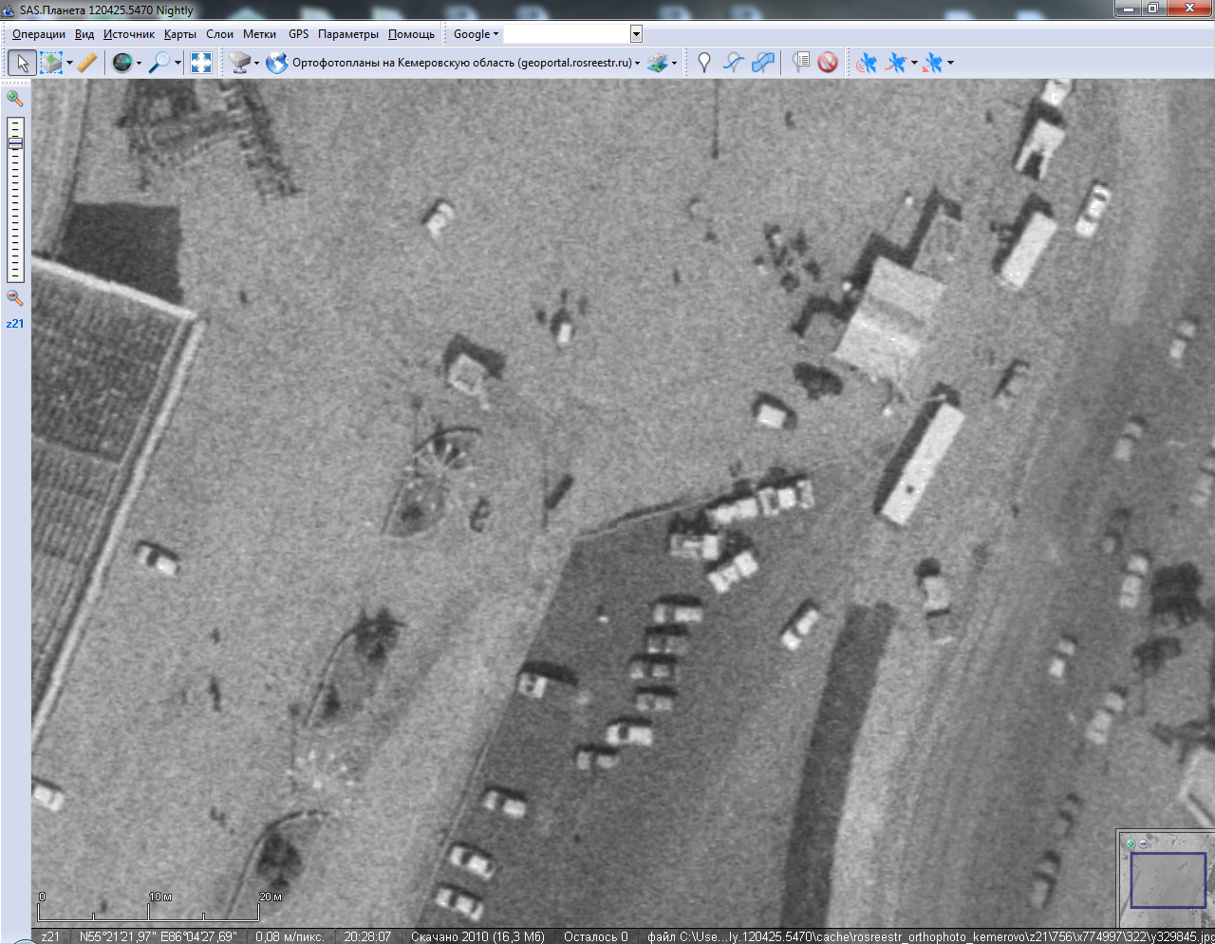Toggle hide all placemarks button

point(828,63)
